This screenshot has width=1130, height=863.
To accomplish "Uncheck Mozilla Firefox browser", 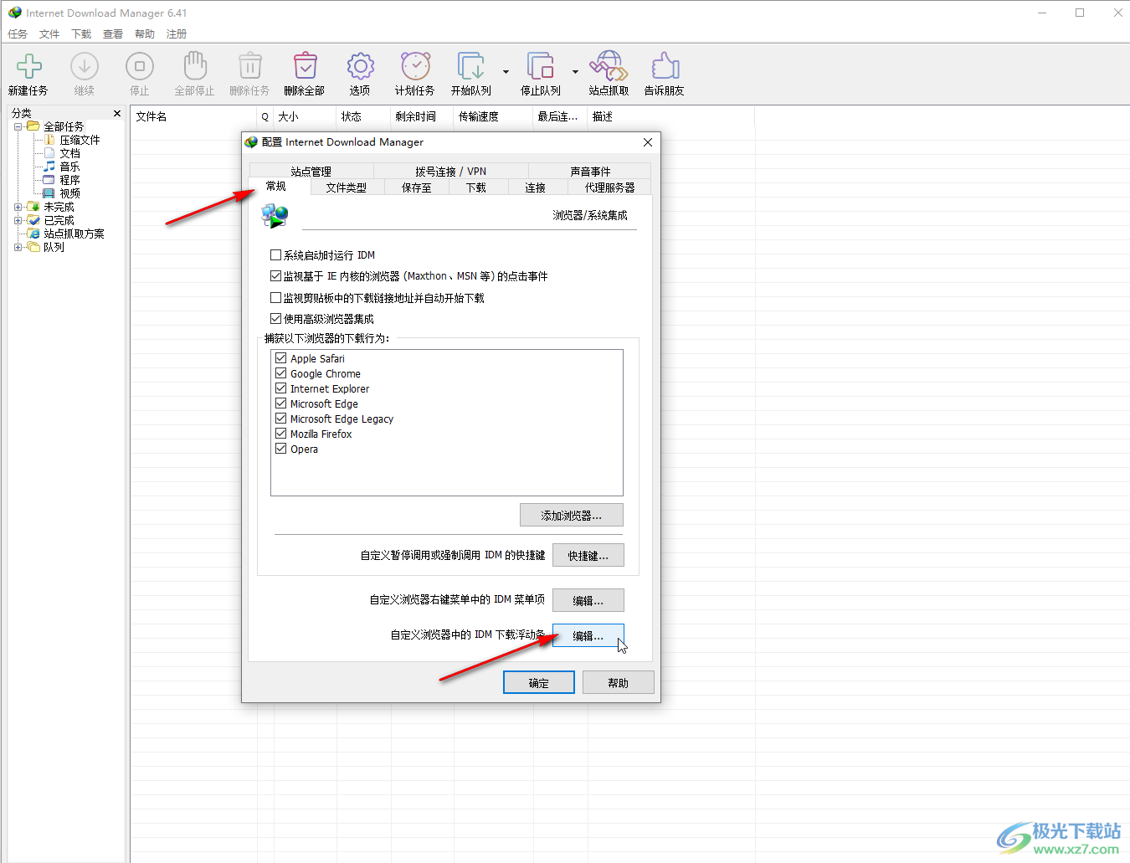I will (281, 434).
